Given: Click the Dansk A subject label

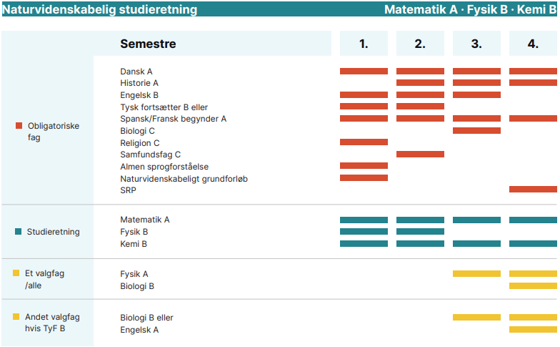Looking at the screenshot, I should coord(136,72).
